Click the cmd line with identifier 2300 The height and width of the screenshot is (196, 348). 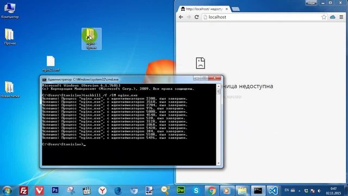coord(115,99)
